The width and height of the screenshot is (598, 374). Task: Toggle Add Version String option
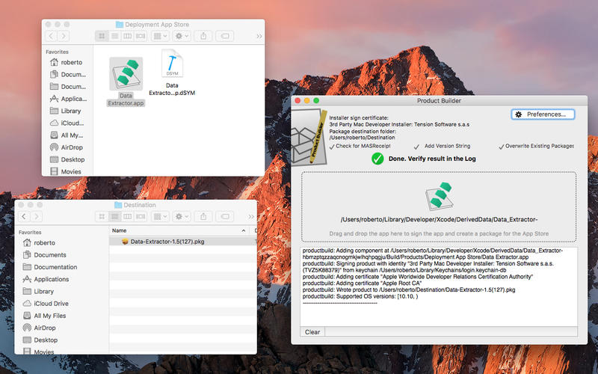(x=442, y=146)
